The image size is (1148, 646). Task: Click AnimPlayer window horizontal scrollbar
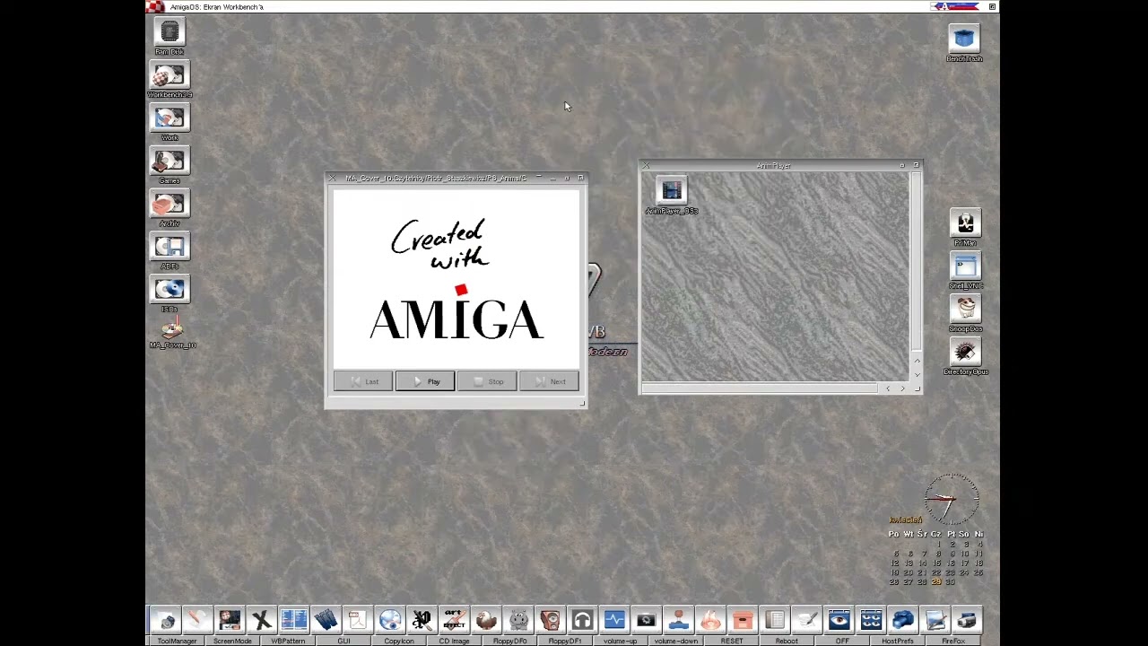tap(760, 388)
